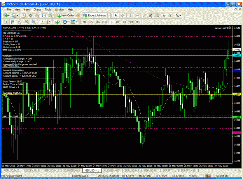The width and height of the screenshot is (243, 179).
Task: Expand the Profiles dropdown arrow
Action: (x=17, y=16)
